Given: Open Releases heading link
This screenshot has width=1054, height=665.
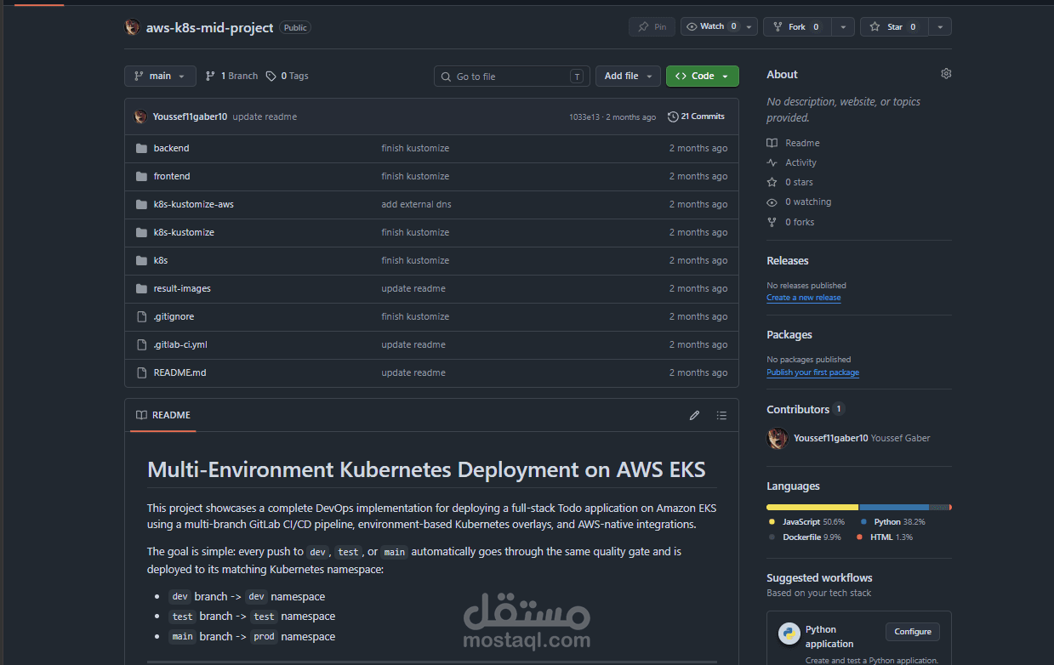Looking at the screenshot, I should coord(788,260).
